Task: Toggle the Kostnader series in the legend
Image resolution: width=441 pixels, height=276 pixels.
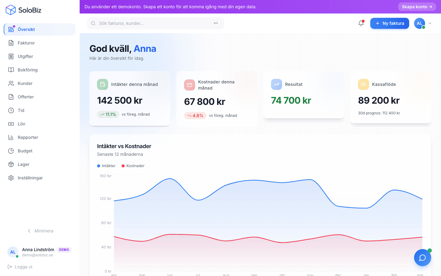Action: click(x=133, y=166)
